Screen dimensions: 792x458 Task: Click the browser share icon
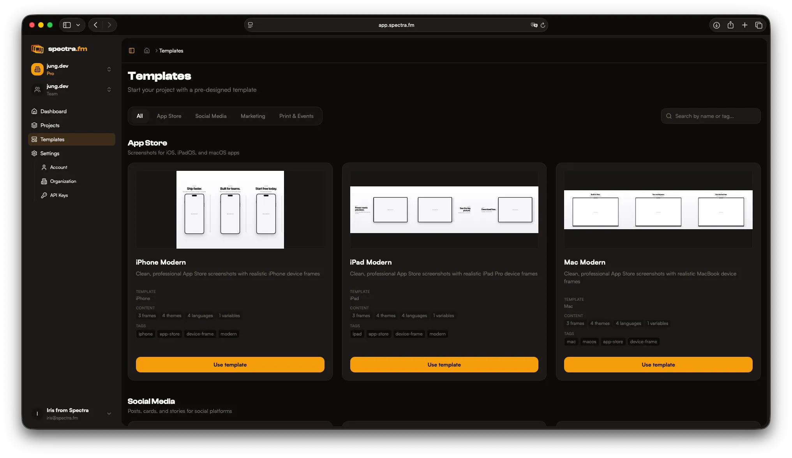(730, 25)
